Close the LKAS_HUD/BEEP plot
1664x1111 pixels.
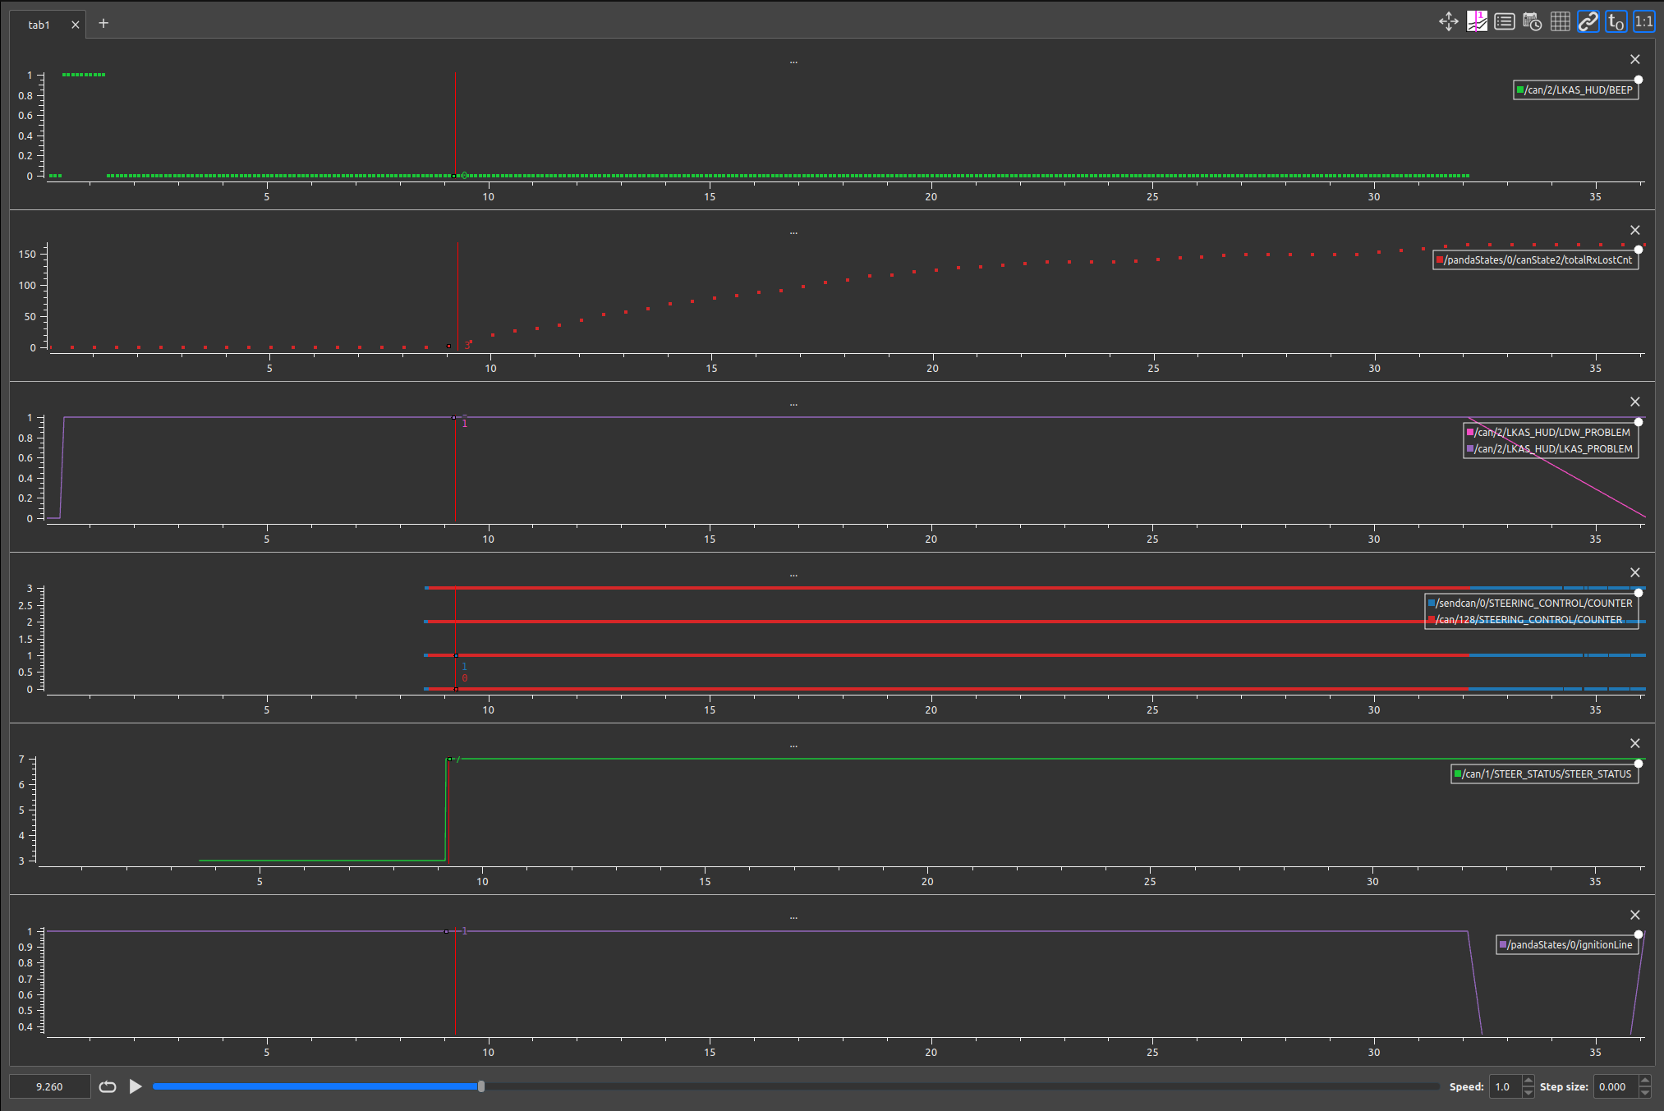(x=1635, y=59)
